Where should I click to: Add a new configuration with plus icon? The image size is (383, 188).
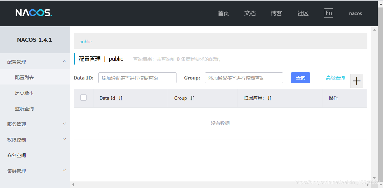point(356,81)
